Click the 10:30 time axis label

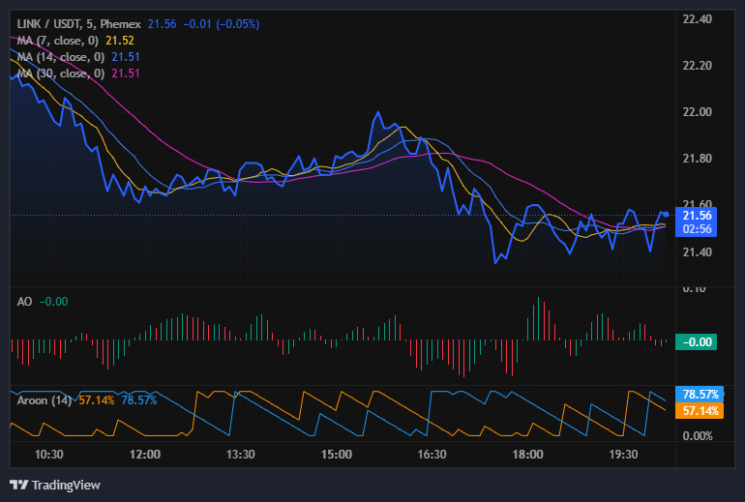[48, 455]
